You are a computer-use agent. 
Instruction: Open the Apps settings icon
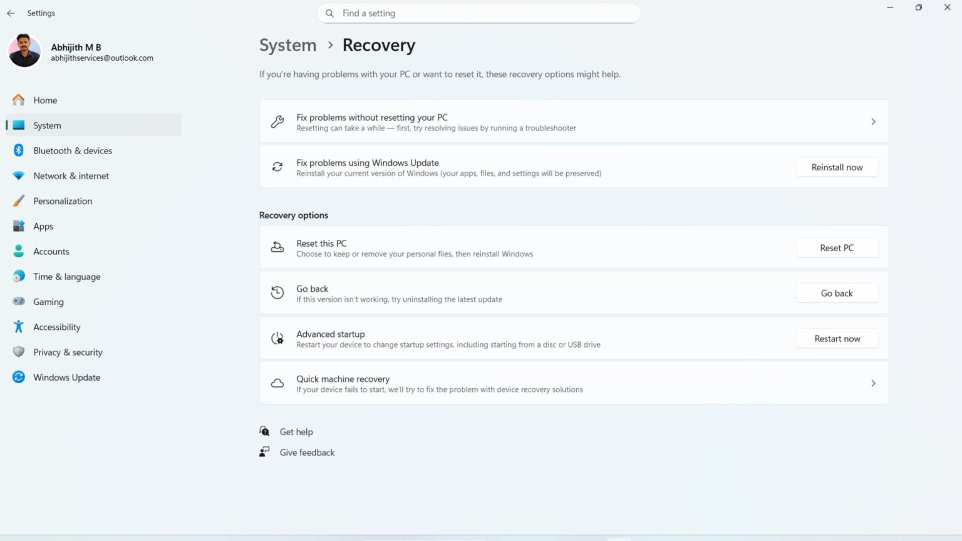point(18,226)
